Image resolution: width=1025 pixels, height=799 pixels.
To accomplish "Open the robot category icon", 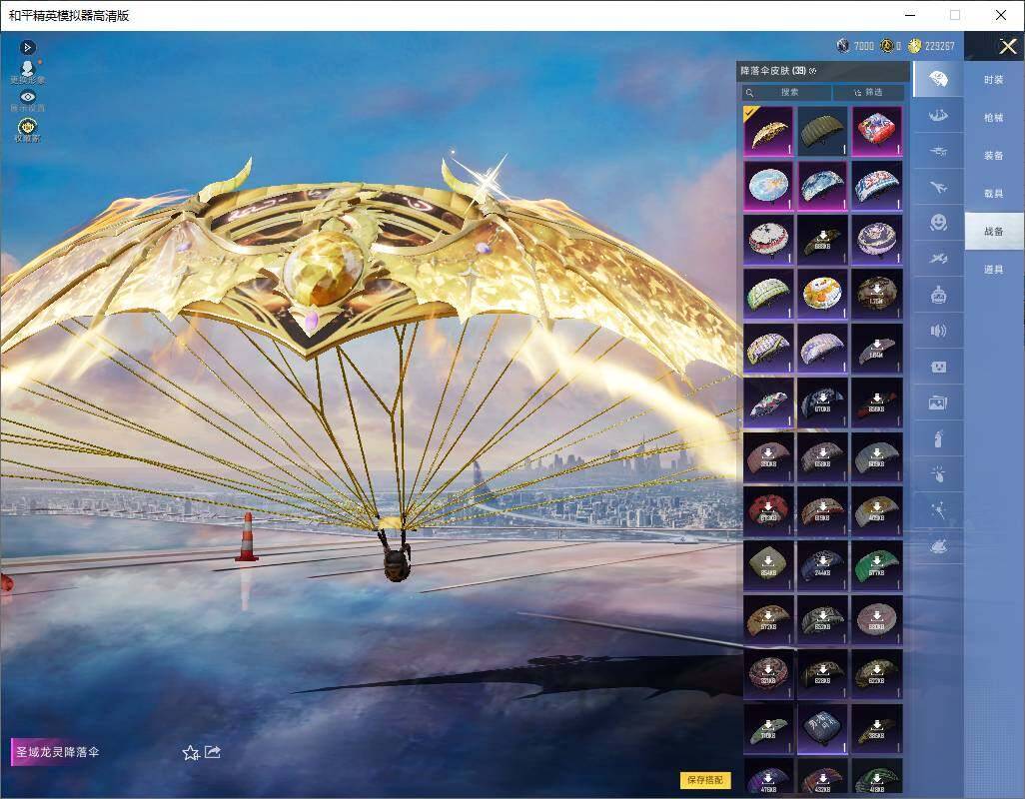I will pos(938,295).
